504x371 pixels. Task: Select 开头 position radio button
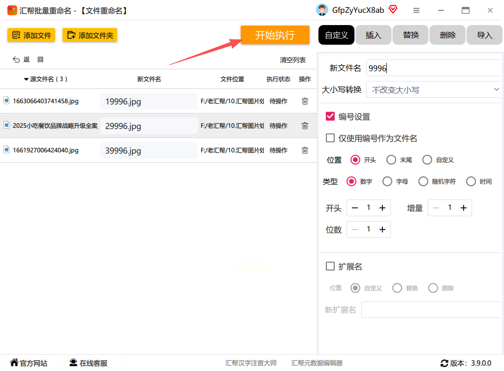point(355,160)
